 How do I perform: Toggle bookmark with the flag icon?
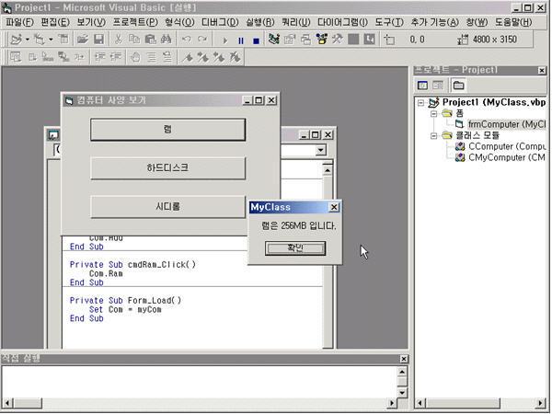(188, 57)
